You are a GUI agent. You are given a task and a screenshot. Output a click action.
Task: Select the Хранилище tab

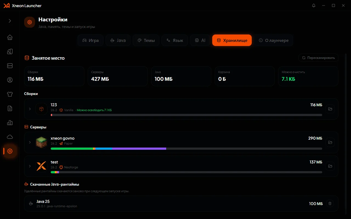[232, 40]
